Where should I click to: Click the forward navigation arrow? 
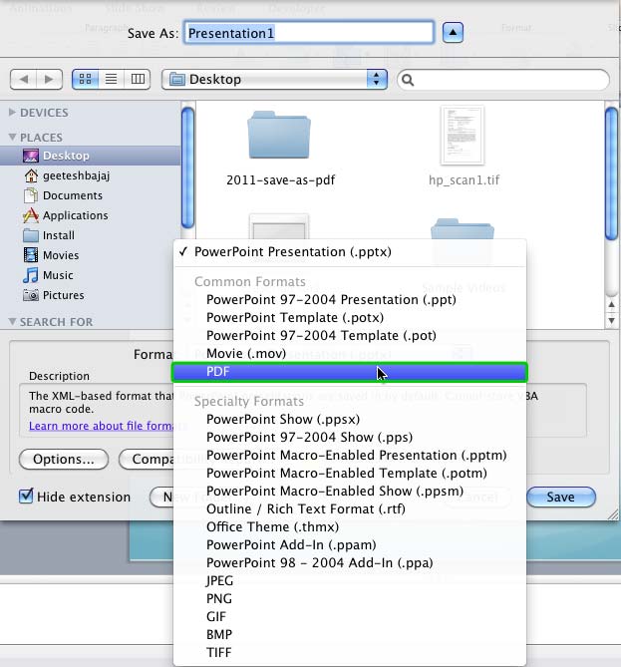pyautogui.click(x=49, y=79)
